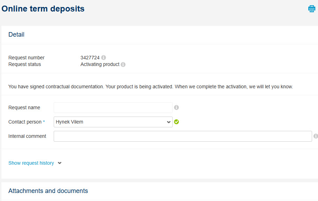Click the Attachments and documents section header
Screen dimensions: 318x201
pos(48,191)
